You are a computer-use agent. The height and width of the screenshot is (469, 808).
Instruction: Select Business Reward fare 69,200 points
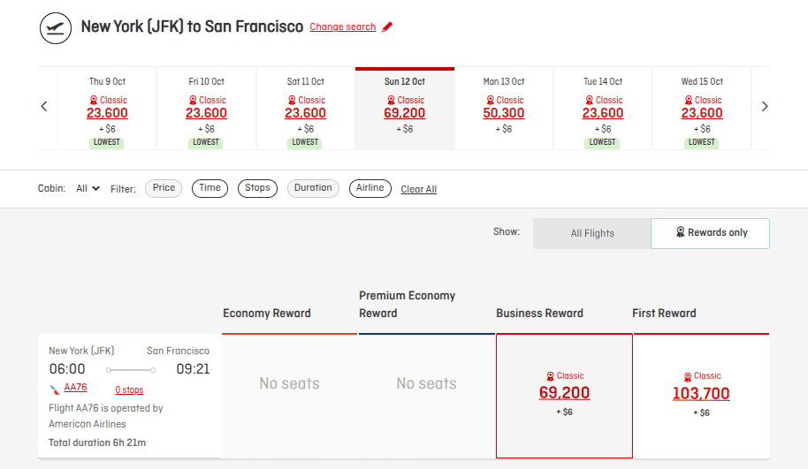564,396
